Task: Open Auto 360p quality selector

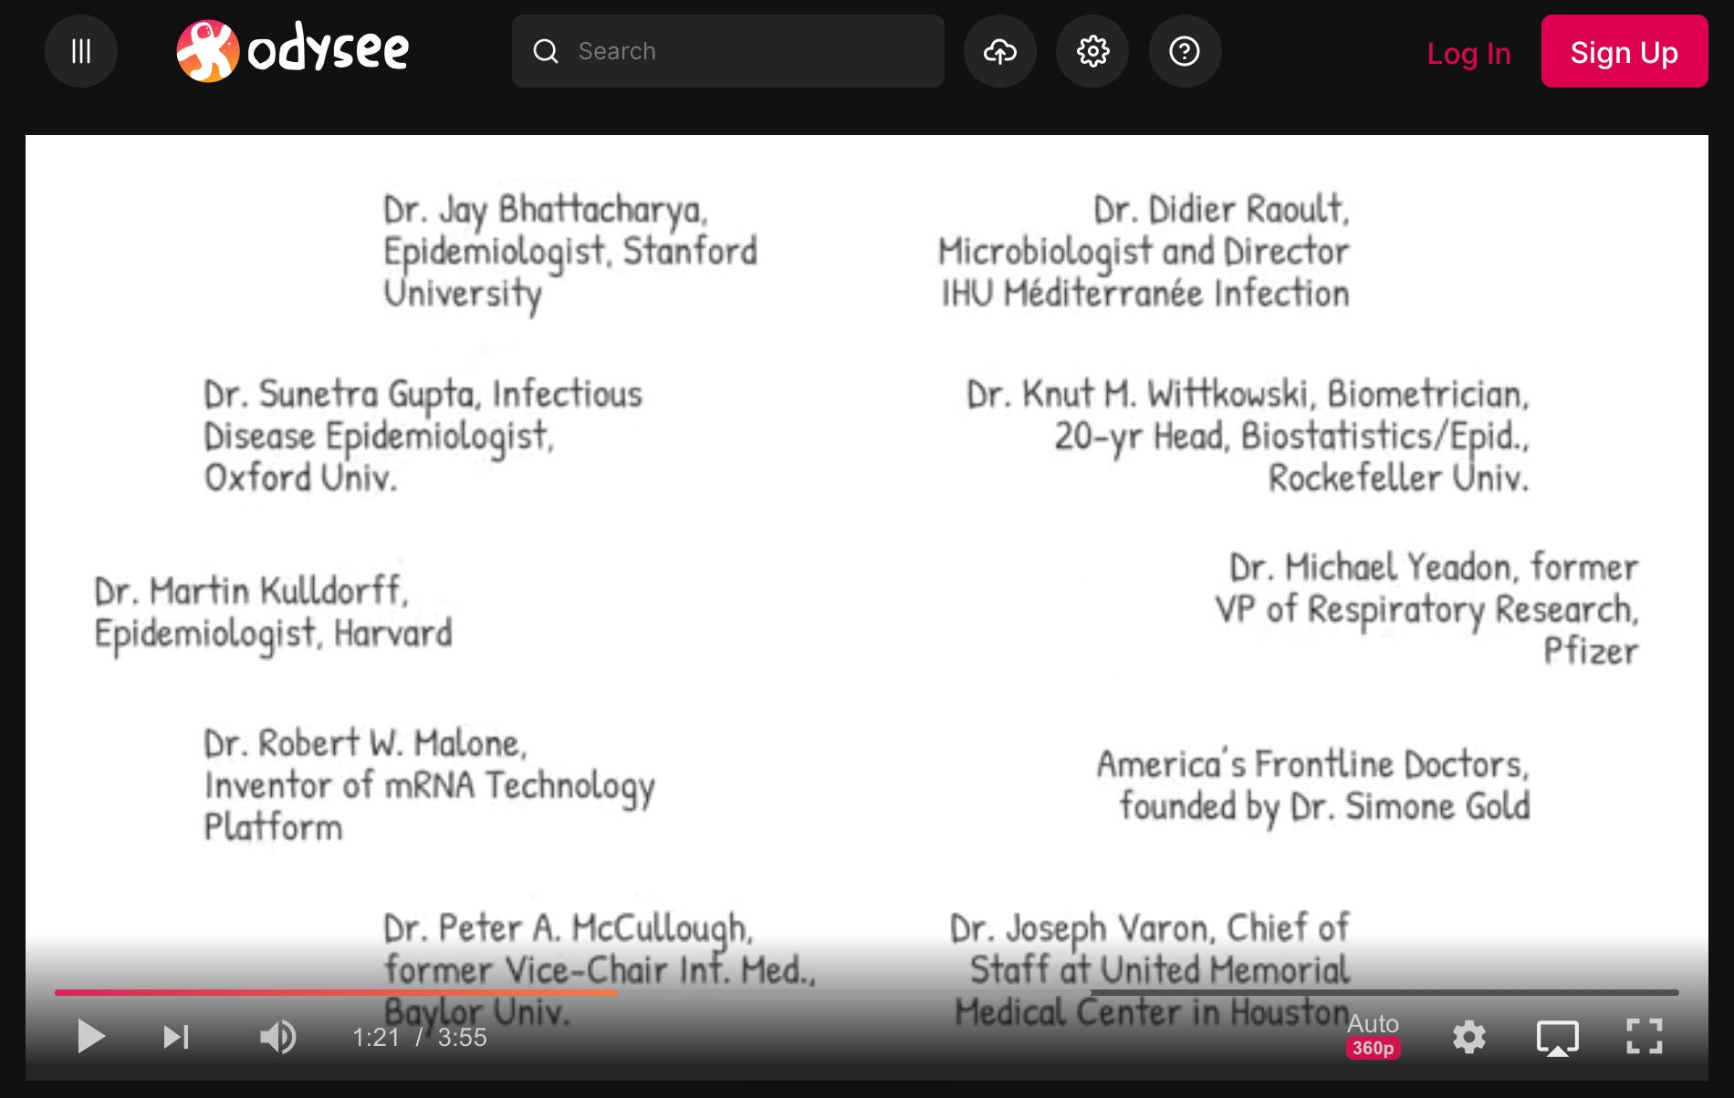Action: (1373, 1036)
